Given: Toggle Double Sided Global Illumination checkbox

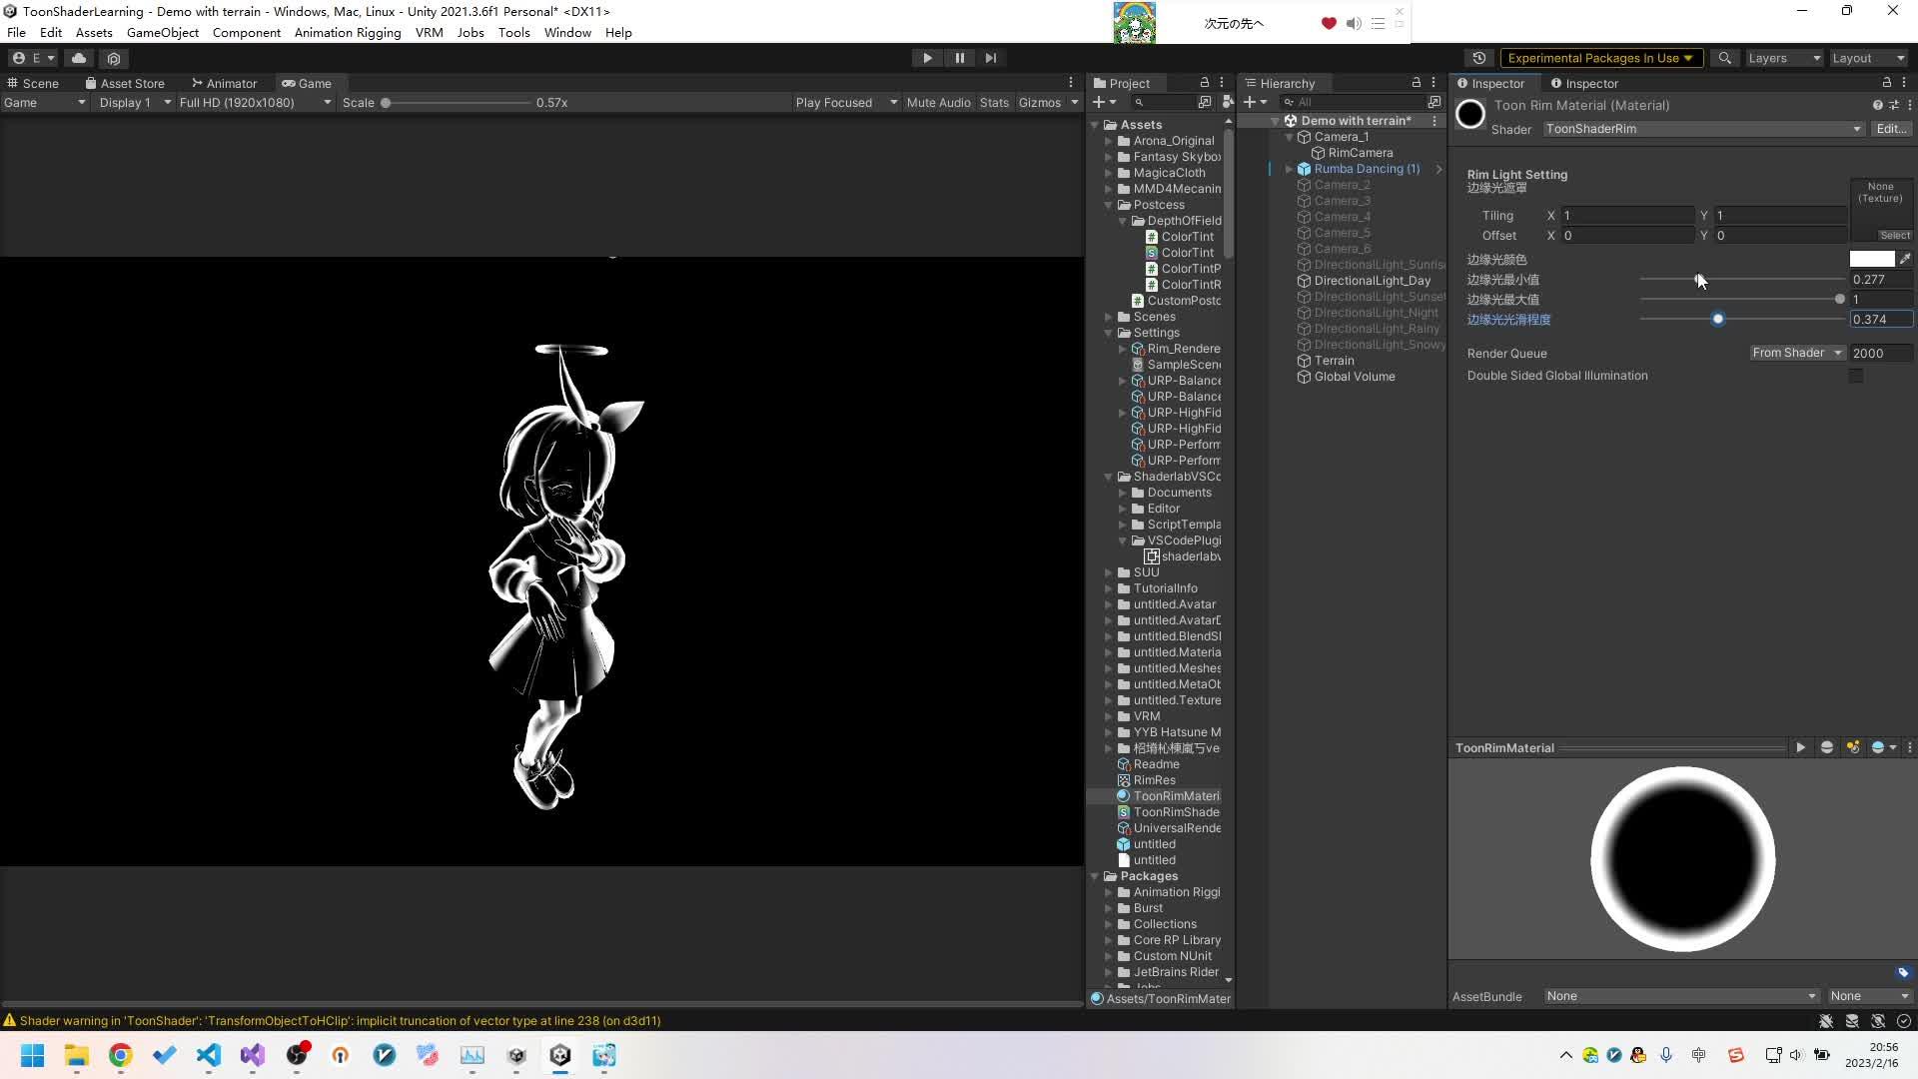Looking at the screenshot, I should 1856,376.
